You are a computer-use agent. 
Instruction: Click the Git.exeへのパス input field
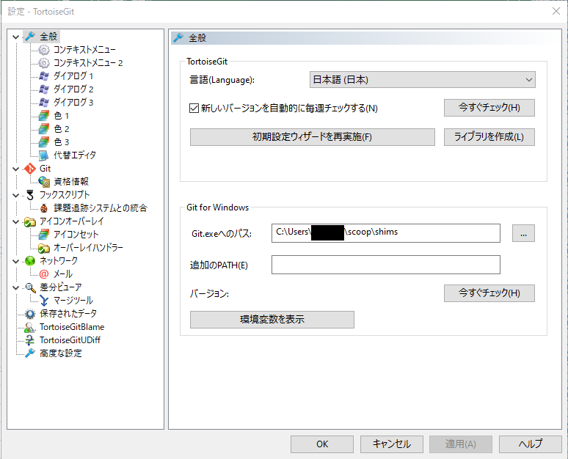click(386, 233)
